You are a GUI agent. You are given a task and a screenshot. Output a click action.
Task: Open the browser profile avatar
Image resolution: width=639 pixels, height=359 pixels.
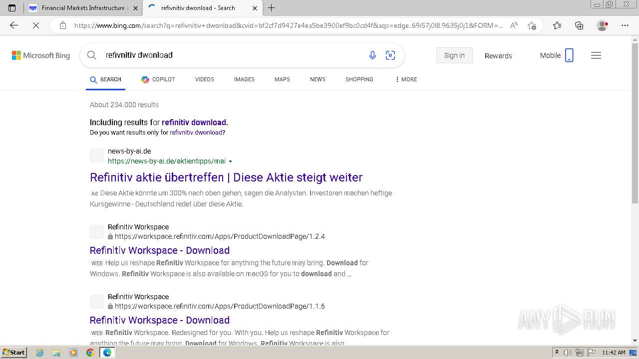(602, 25)
